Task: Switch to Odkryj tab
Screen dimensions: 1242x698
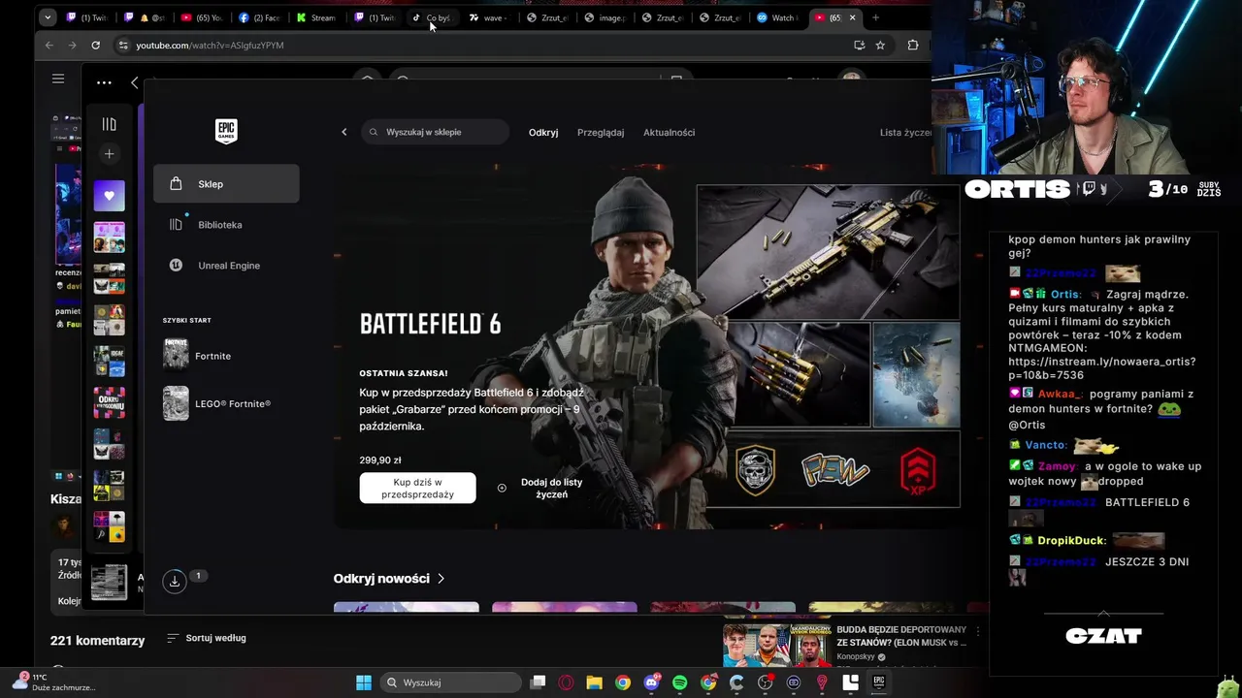Action: (543, 132)
